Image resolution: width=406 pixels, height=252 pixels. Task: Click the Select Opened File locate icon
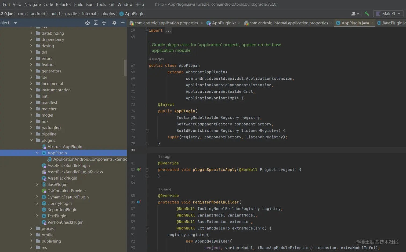[87, 23]
